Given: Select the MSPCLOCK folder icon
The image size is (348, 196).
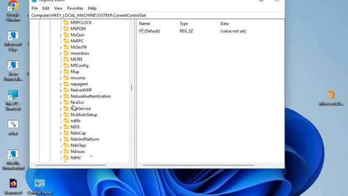Looking at the screenshot, I should click(x=66, y=22).
